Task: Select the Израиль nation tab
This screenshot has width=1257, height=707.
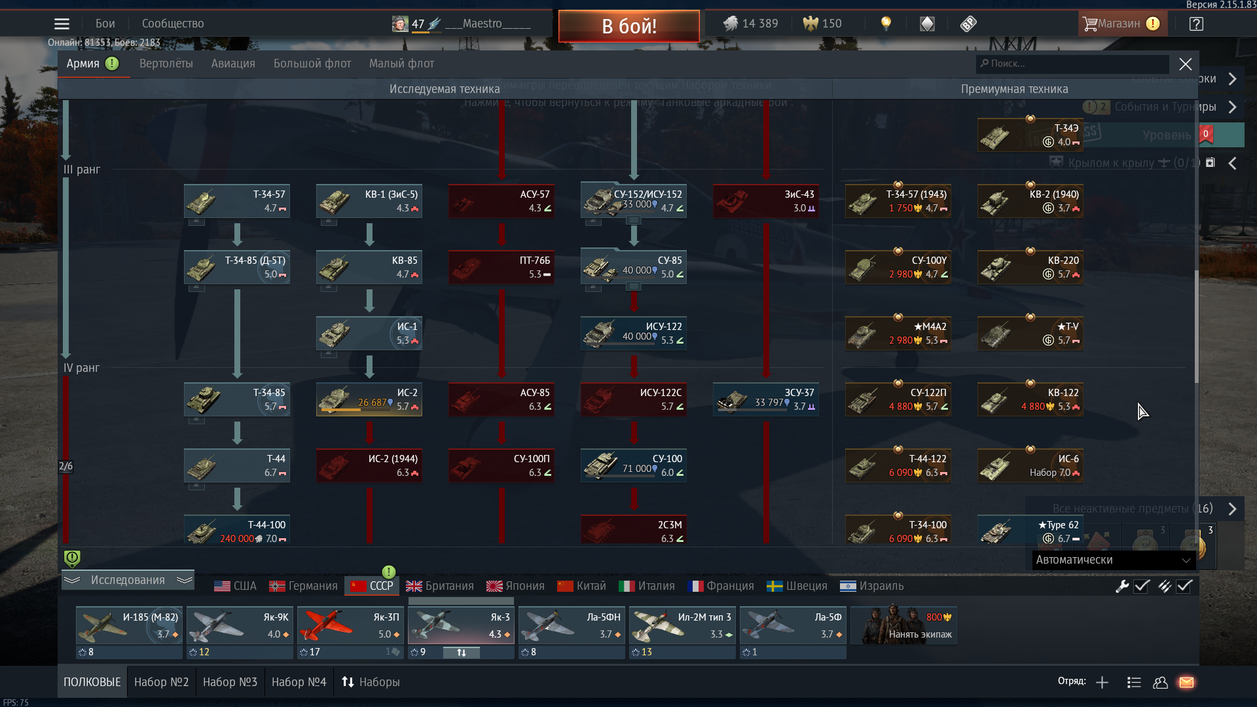Action: 872,586
